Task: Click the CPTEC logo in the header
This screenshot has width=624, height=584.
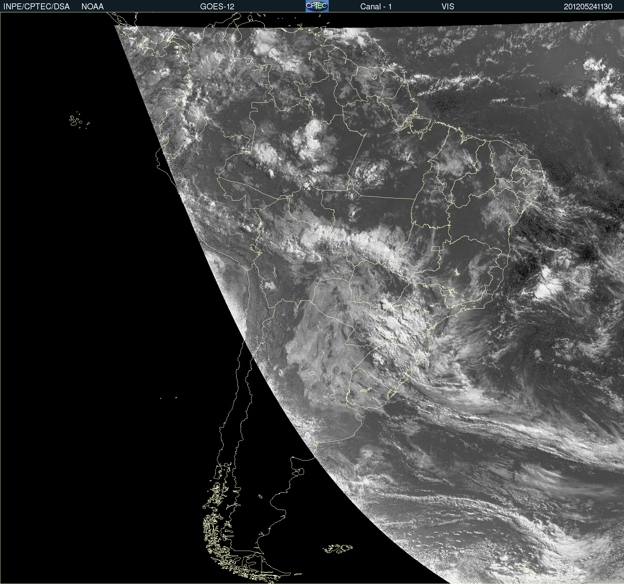Action: pos(317,6)
